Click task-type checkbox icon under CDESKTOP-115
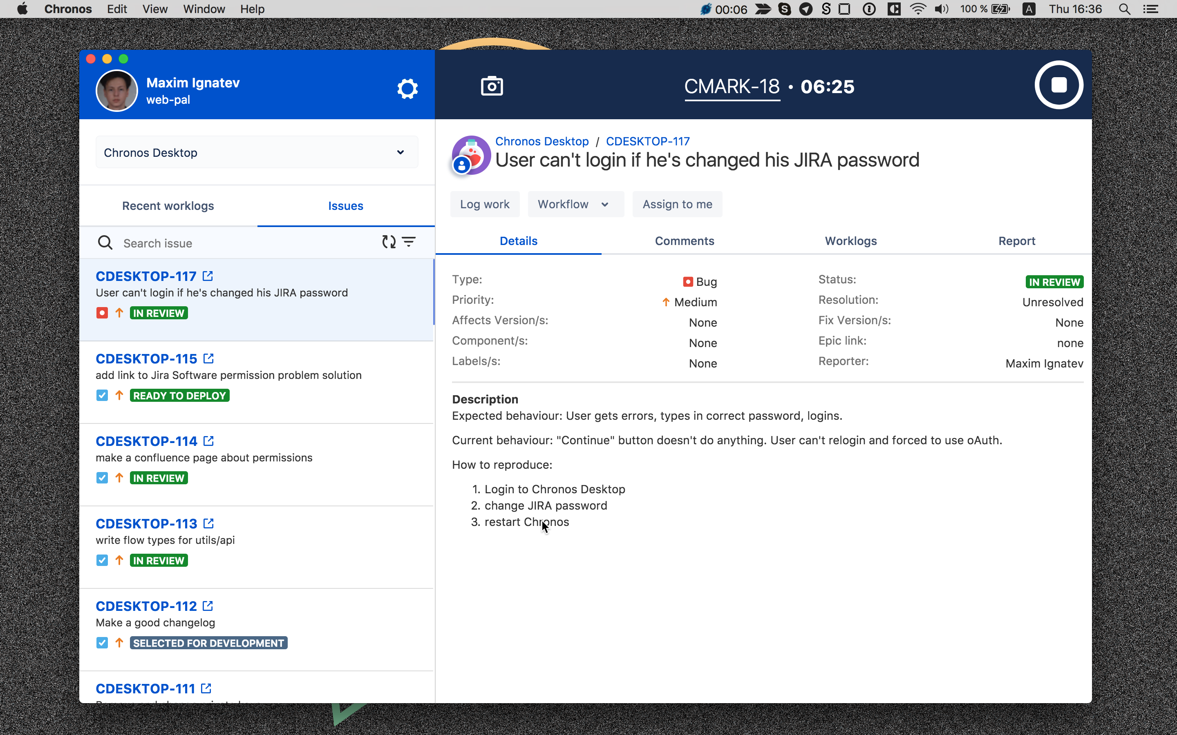Image resolution: width=1177 pixels, height=735 pixels. click(x=102, y=395)
